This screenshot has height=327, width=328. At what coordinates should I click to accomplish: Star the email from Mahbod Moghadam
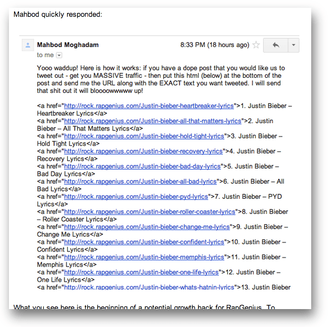point(256,45)
